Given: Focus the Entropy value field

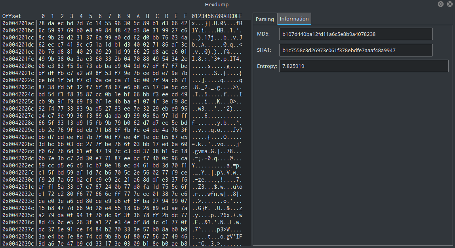Looking at the screenshot, I should click(x=364, y=66).
